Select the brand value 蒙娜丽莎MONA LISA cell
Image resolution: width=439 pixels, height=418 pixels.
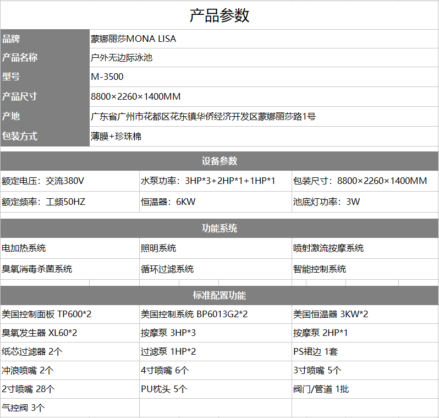pyautogui.click(x=134, y=39)
